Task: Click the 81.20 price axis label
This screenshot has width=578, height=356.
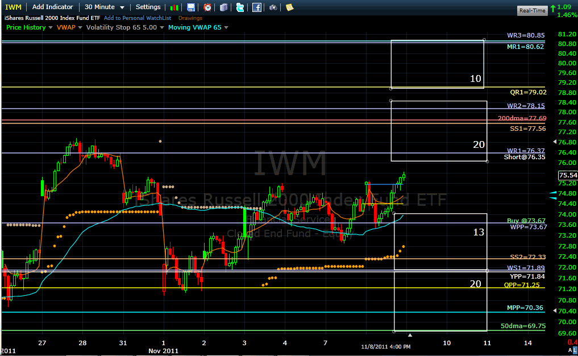Action: click(x=567, y=34)
